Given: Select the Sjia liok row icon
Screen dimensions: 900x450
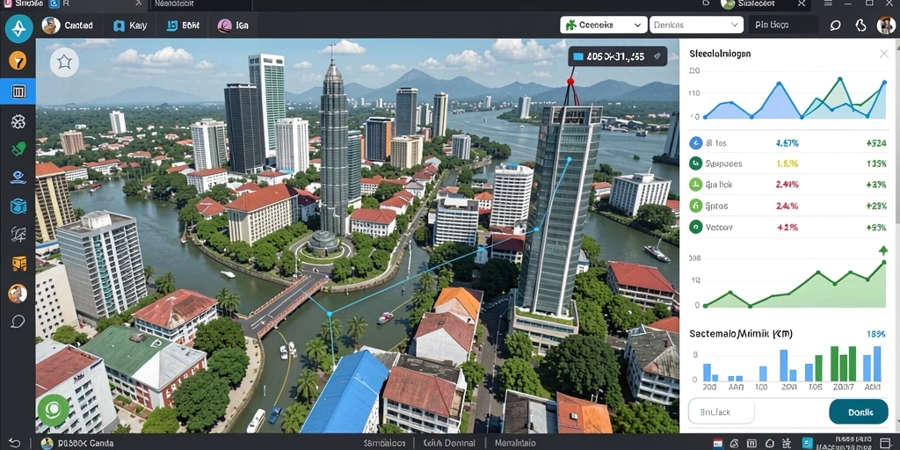Looking at the screenshot, I should [695, 185].
